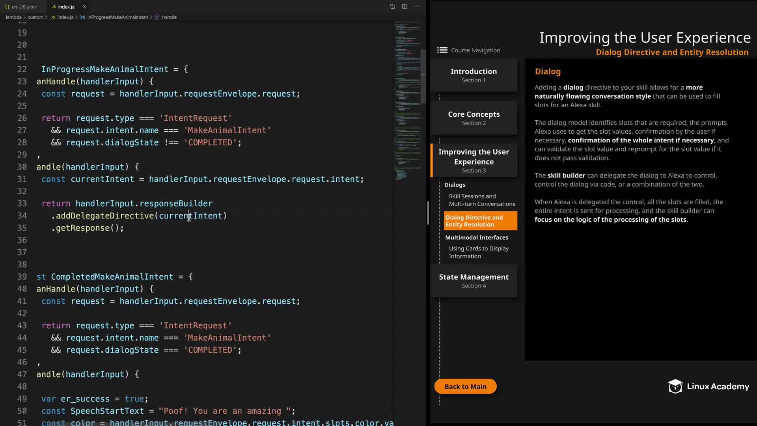Select Dialog Directive and Entity Resolution item
The image size is (757, 426).
pos(480,221)
